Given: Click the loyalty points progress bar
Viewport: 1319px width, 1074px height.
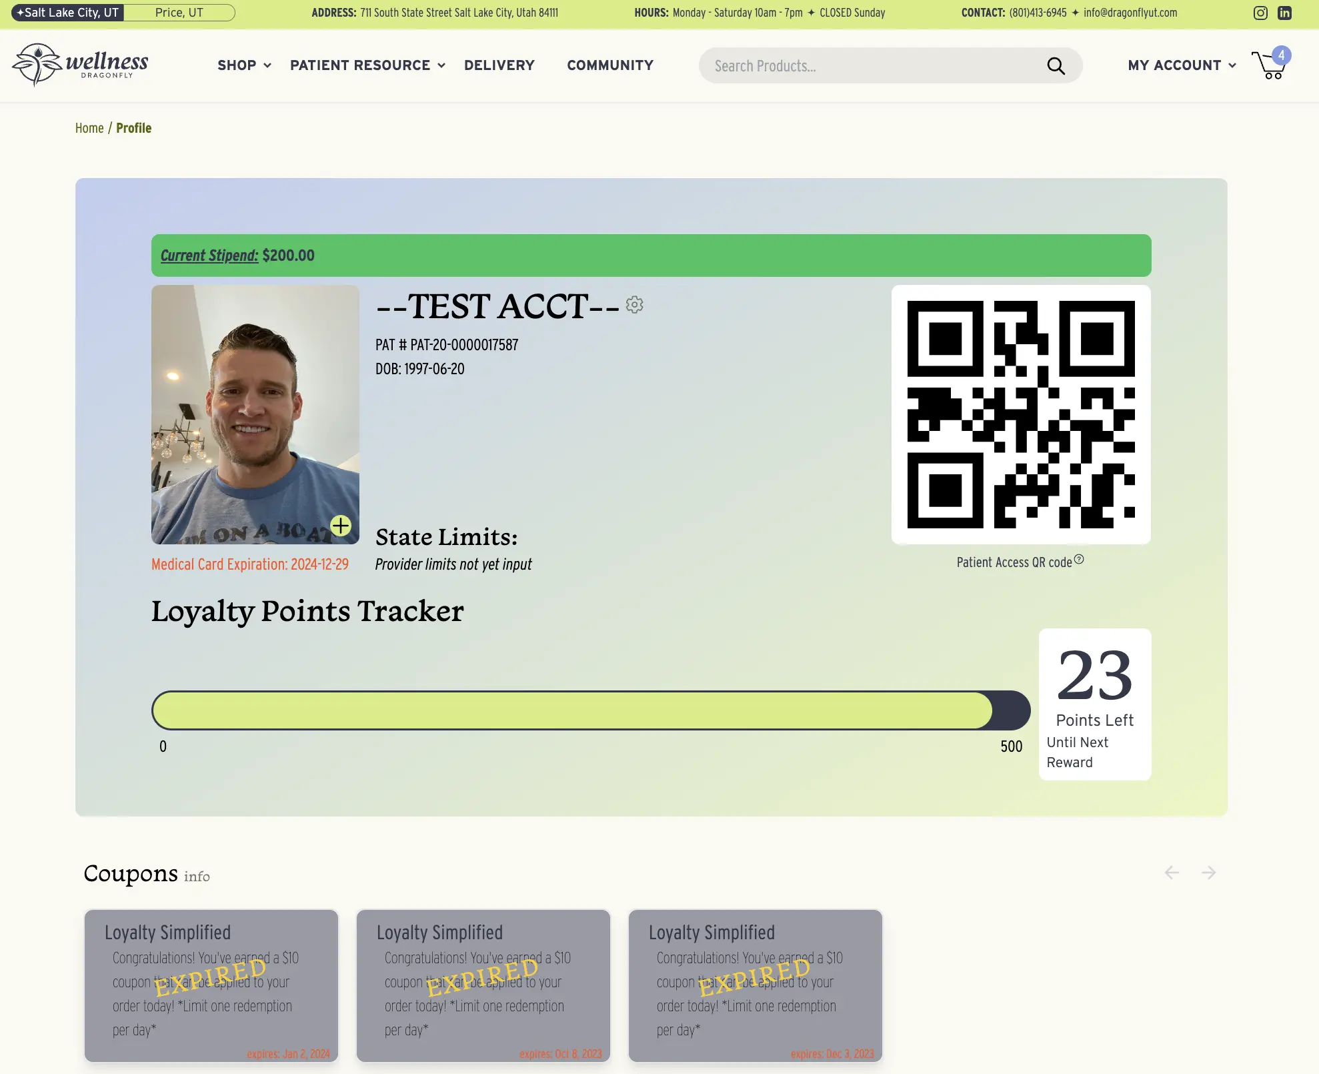Looking at the screenshot, I should [591, 710].
